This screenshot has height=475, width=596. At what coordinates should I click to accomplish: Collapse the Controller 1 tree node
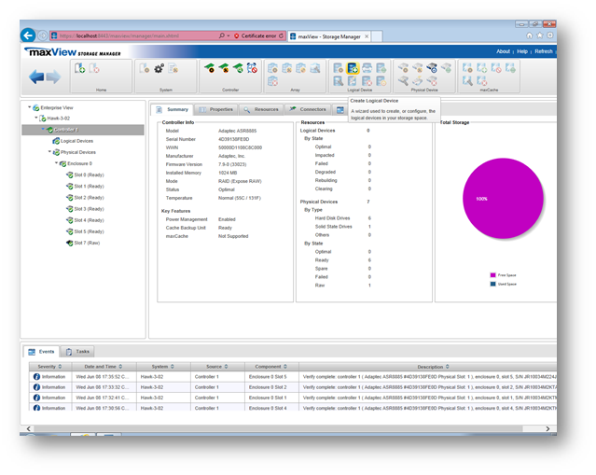(43, 130)
